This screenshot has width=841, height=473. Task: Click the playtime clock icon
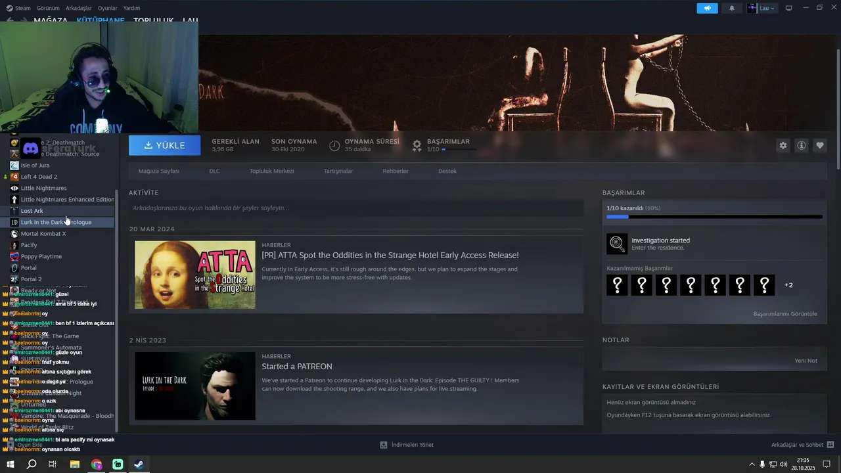click(x=334, y=145)
